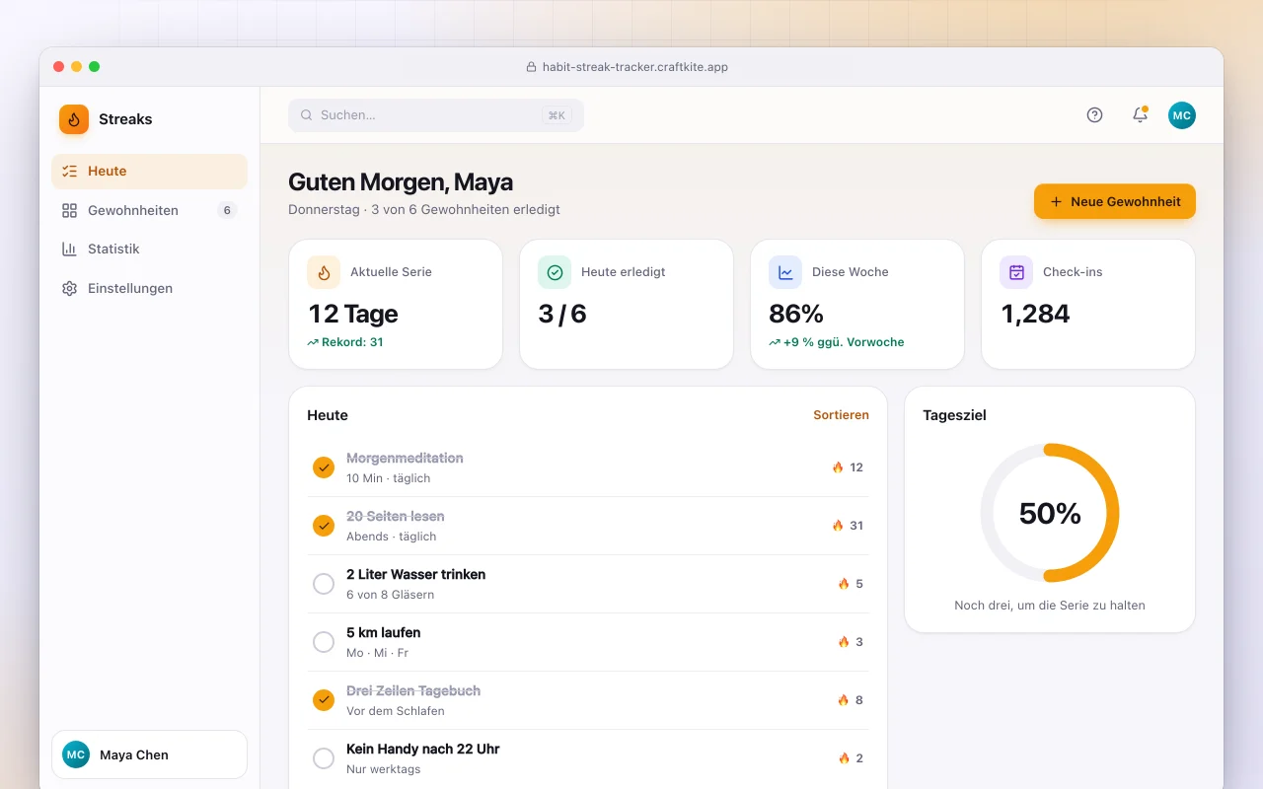Click the Tagesziel 50% progress ring

1050,513
